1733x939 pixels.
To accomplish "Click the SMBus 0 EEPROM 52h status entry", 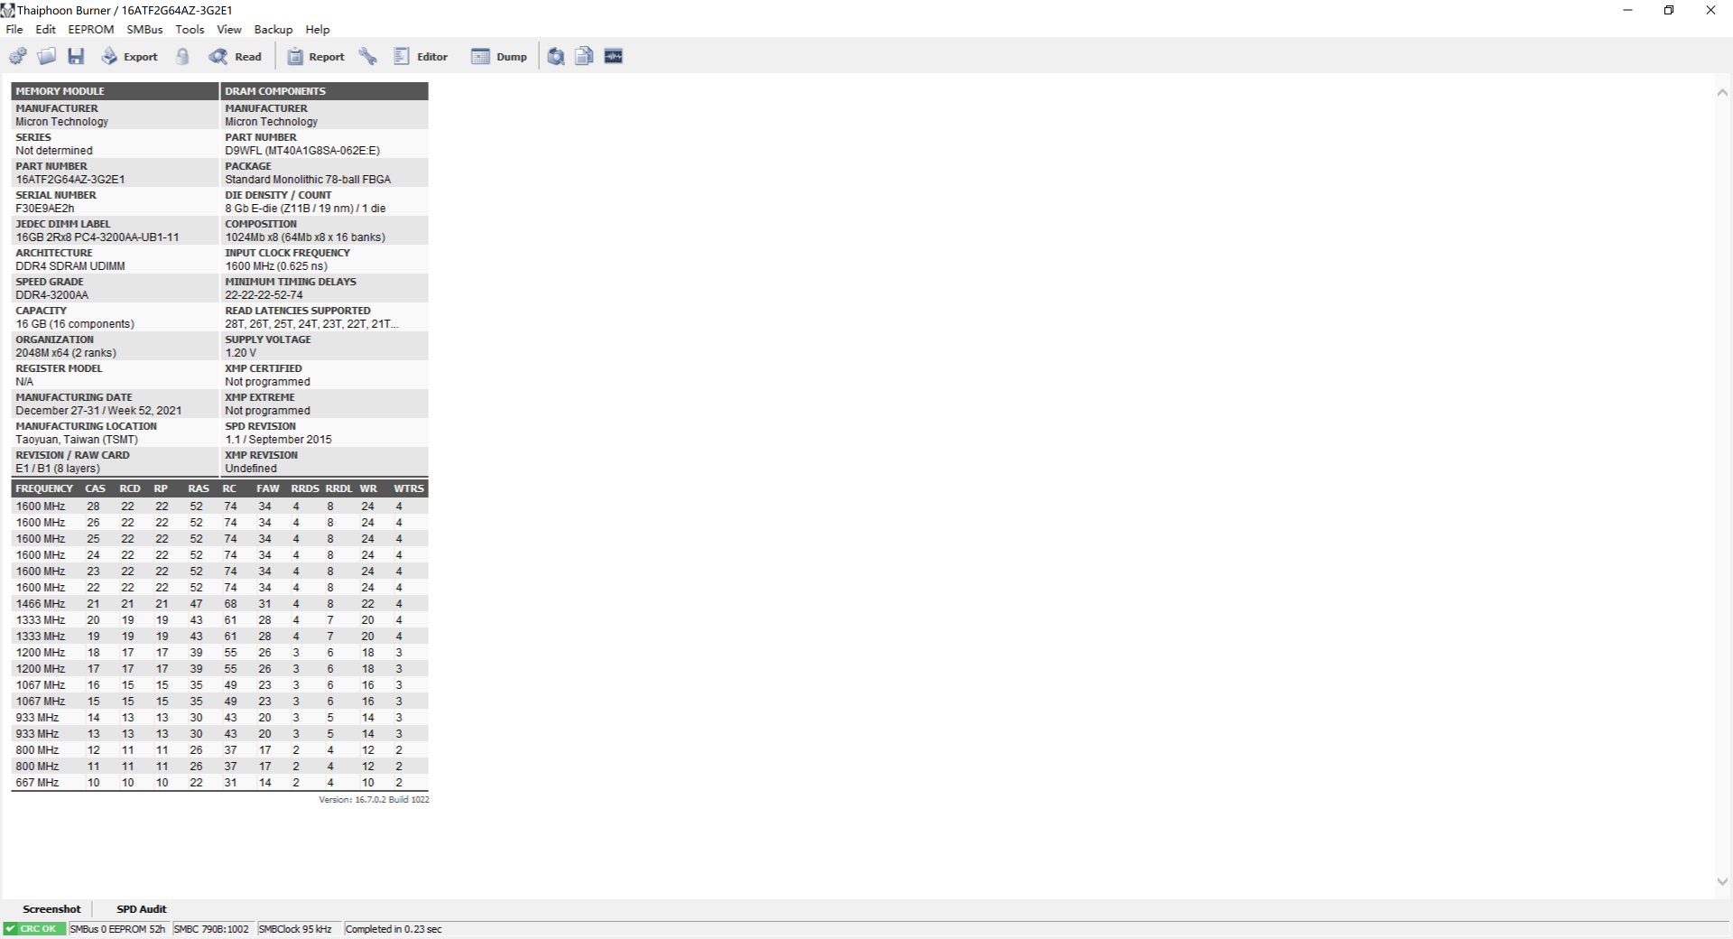I will [x=117, y=929].
